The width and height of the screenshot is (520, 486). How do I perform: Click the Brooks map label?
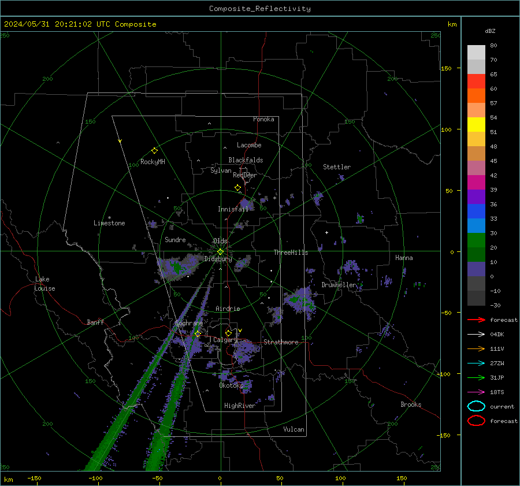(x=411, y=405)
